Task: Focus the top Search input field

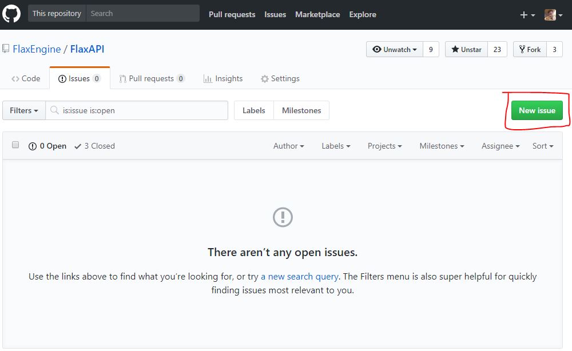Action: 142,14
